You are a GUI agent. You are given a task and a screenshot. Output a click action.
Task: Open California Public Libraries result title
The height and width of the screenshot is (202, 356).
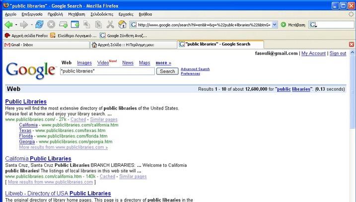click(38, 158)
